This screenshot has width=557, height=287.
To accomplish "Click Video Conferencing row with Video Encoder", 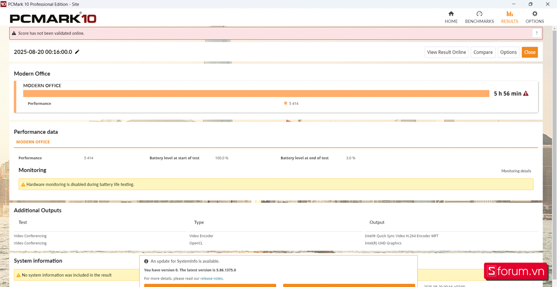I will click(x=30, y=236).
